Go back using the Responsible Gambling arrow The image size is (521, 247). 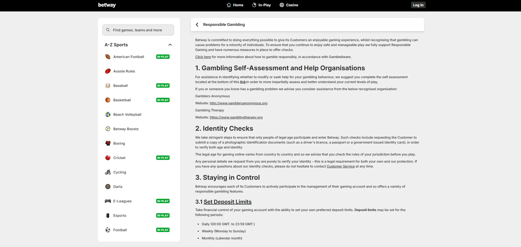click(197, 25)
